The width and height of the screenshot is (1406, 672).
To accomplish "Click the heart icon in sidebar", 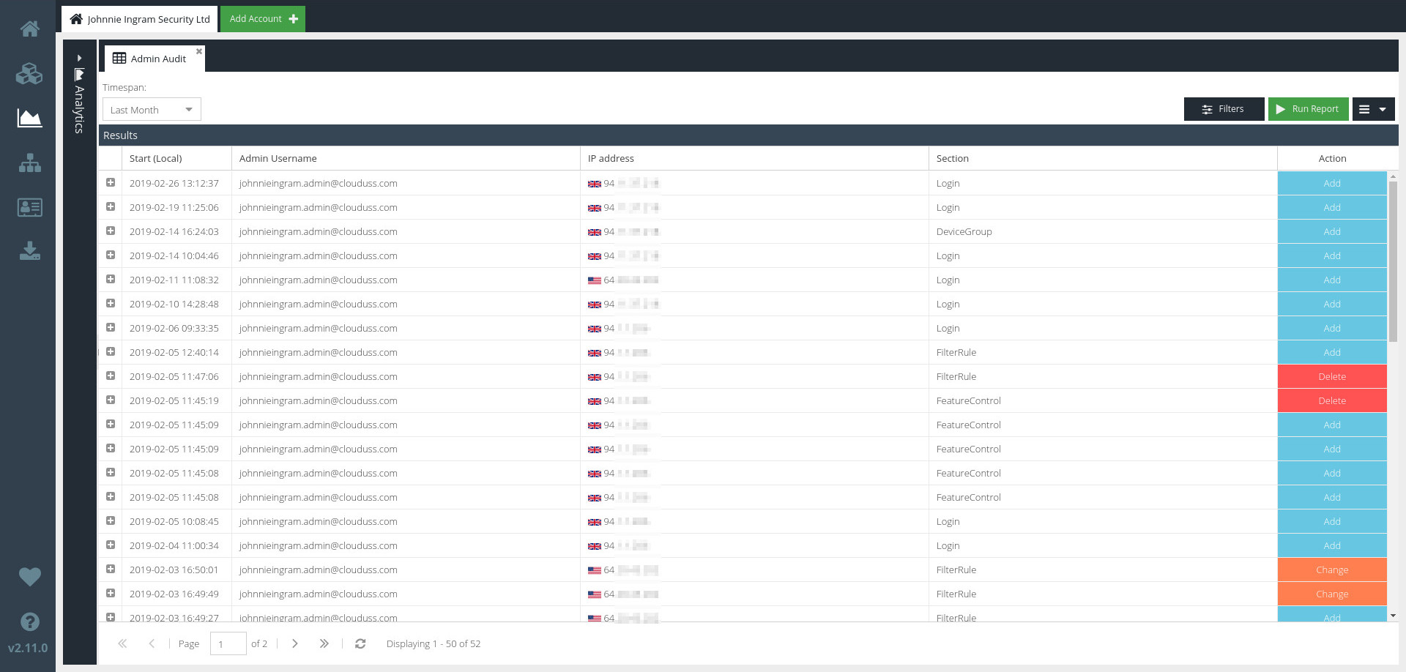I will click(29, 577).
